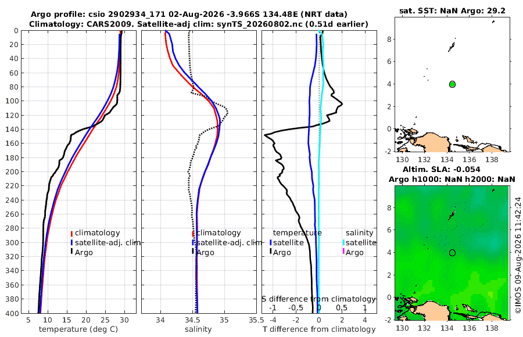Click the black circle marker on SLA map
This screenshot has width=523, height=337.
pyautogui.click(x=452, y=253)
